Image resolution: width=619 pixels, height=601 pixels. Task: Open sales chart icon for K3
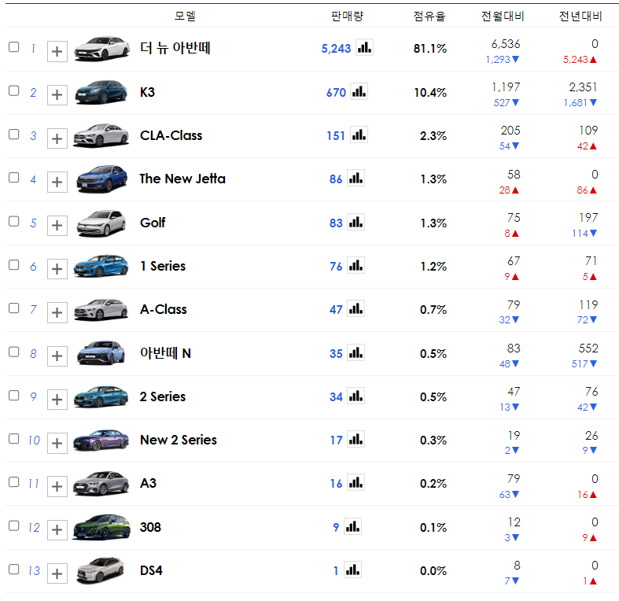point(359,91)
